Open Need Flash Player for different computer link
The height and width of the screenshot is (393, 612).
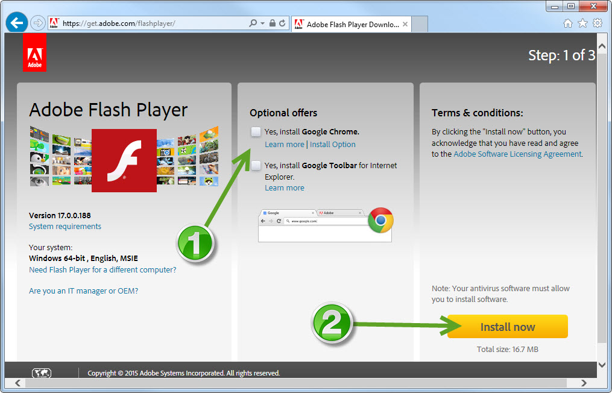click(103, 269)
